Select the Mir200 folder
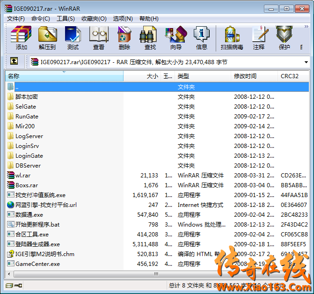This screenshot has width=314, height=294. [x=25, y=126]
